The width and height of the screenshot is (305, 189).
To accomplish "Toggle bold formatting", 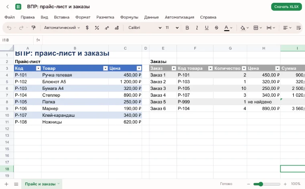I will click(x=187, y=28).
